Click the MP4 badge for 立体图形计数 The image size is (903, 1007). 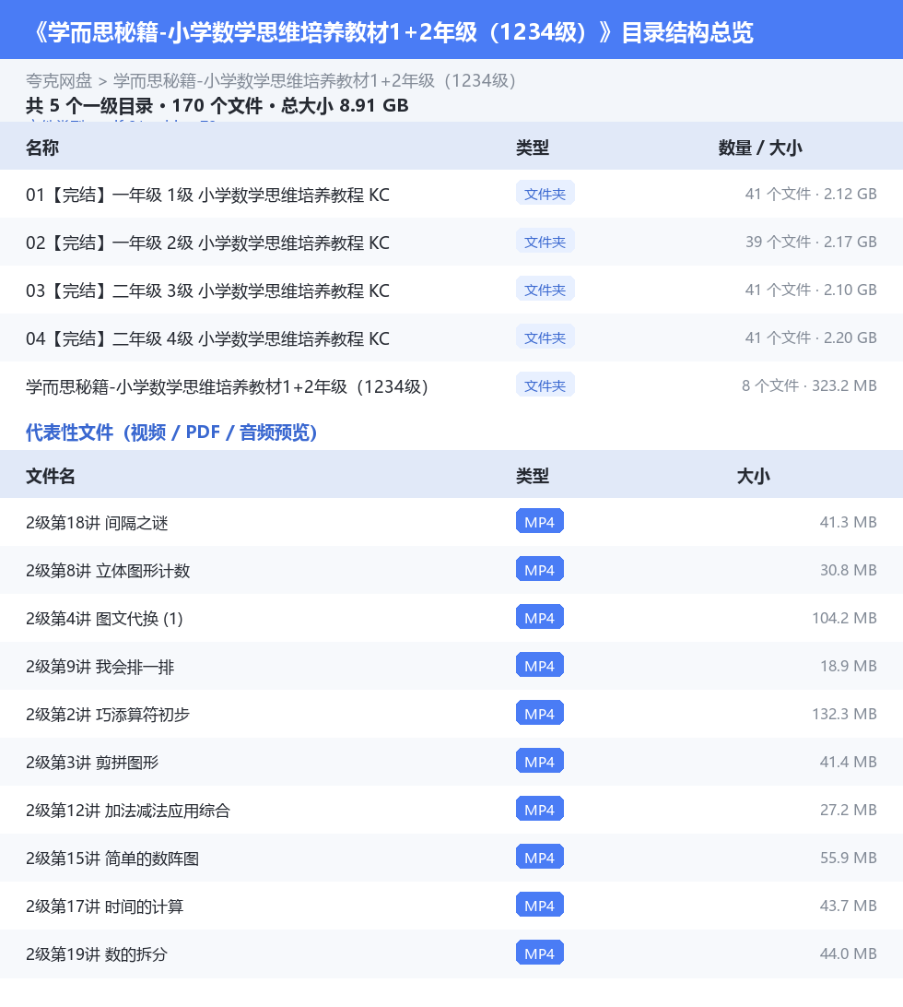pyautogui.click(x=540, y=569)
